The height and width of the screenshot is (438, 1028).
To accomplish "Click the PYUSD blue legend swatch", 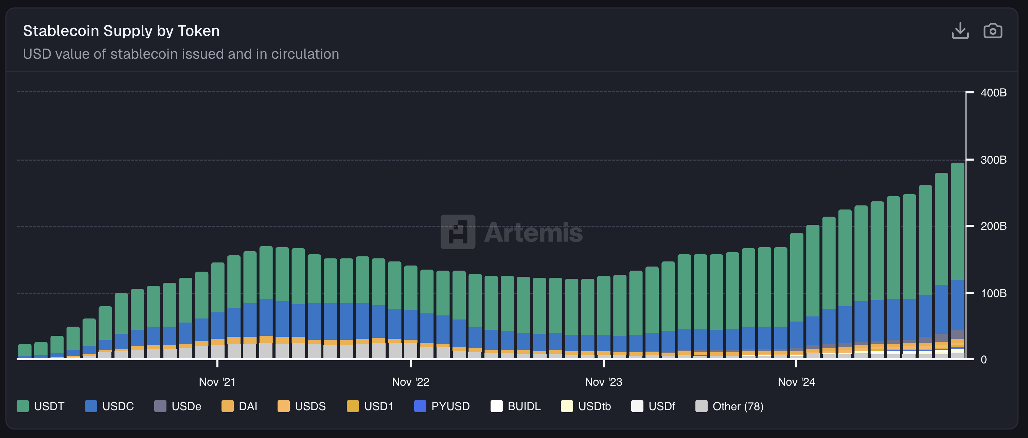I will pyautogui.click(x=420, y=406).
